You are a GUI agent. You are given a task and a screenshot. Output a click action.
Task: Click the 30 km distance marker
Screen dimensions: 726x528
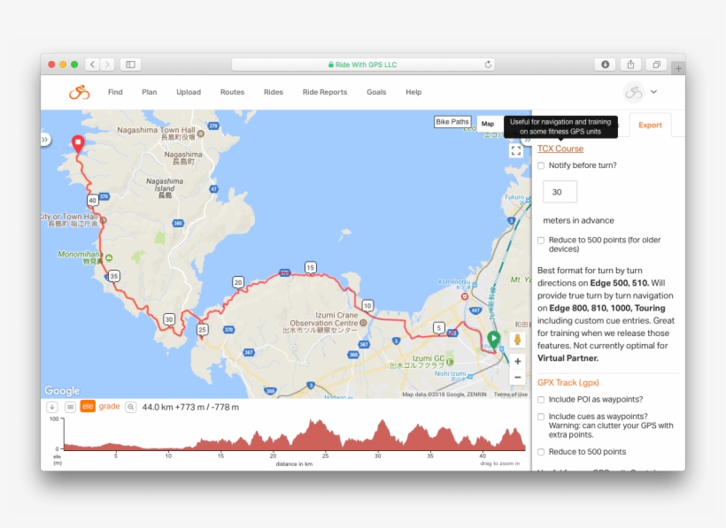169,319
